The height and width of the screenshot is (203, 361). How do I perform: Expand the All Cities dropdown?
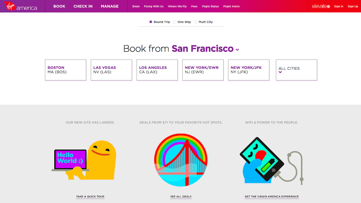296,70
